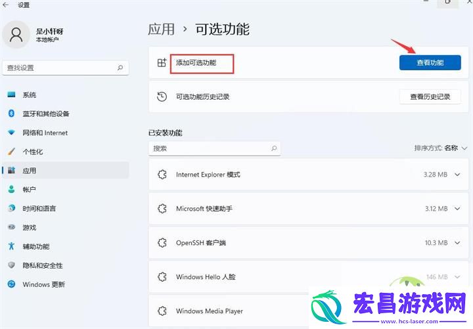
Task: Click the accessibility icon beside 辅助功能
Action: [x=11, y=246]
